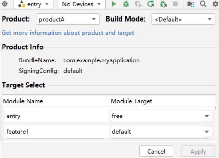Open the entry module target dropdown showing free
The height and width of the screenshot is (158, 219).
click(x=161, y=116)
